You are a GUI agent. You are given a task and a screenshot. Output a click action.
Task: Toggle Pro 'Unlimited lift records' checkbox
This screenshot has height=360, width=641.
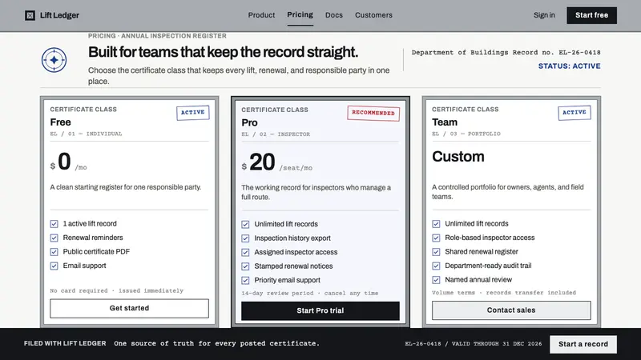245,225
